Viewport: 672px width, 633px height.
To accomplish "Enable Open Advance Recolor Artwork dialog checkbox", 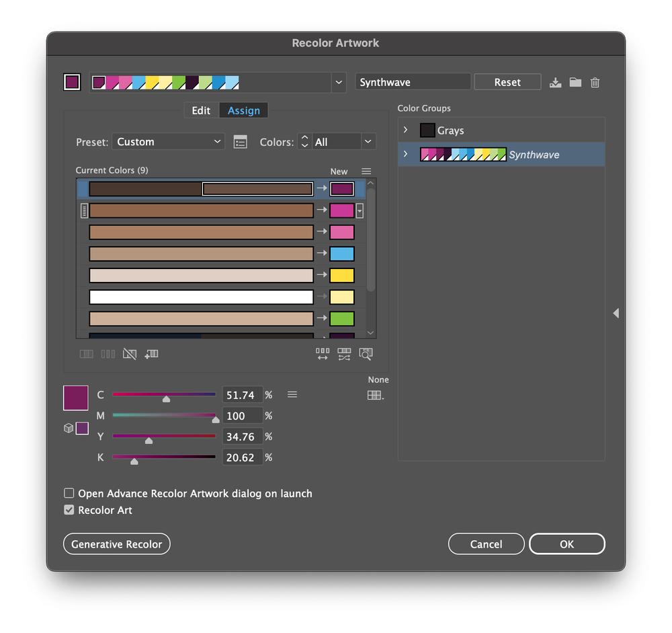I will point(69,493).
